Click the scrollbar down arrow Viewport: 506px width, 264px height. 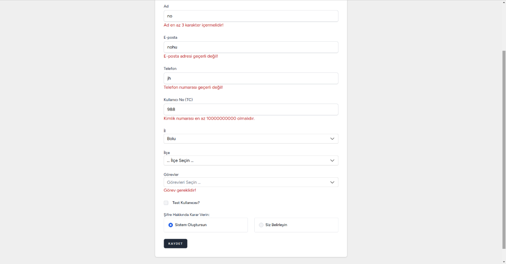503,261
